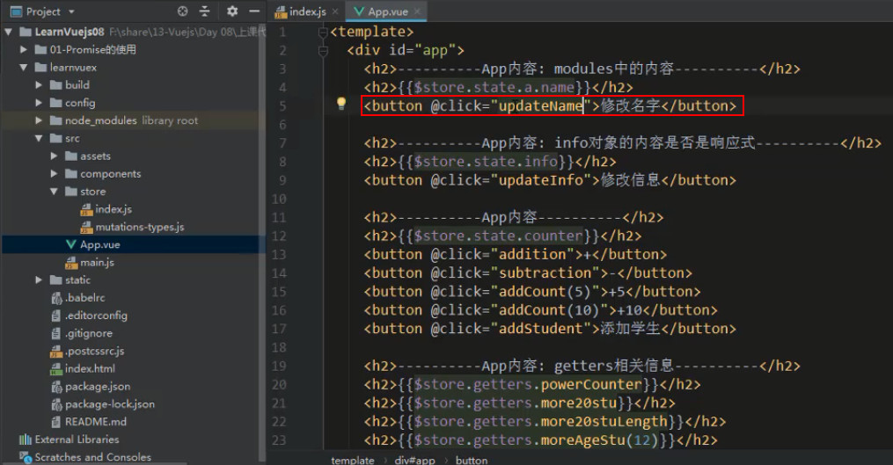The image size is (893, 465).
Task: Open the Project view dropdown arrow
Action: pos(71,11)
